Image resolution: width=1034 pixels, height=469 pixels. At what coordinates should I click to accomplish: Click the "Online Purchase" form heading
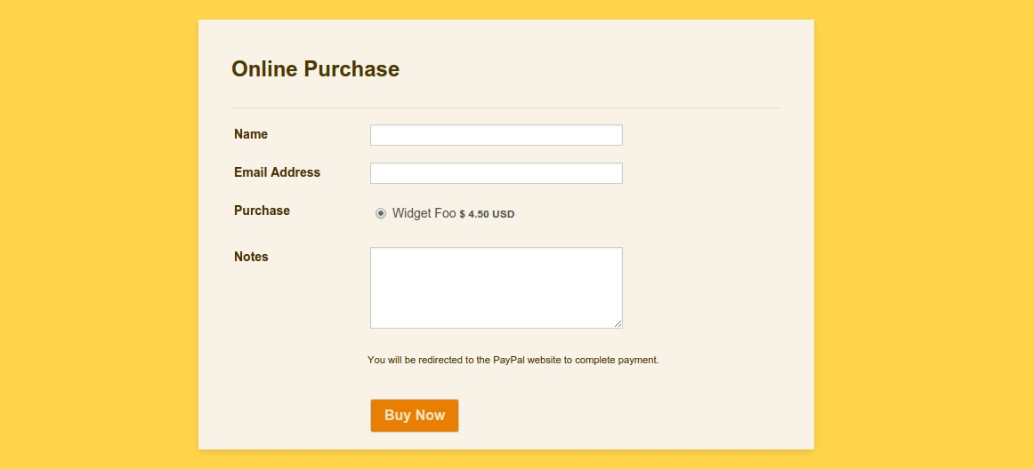pos(315,69)
